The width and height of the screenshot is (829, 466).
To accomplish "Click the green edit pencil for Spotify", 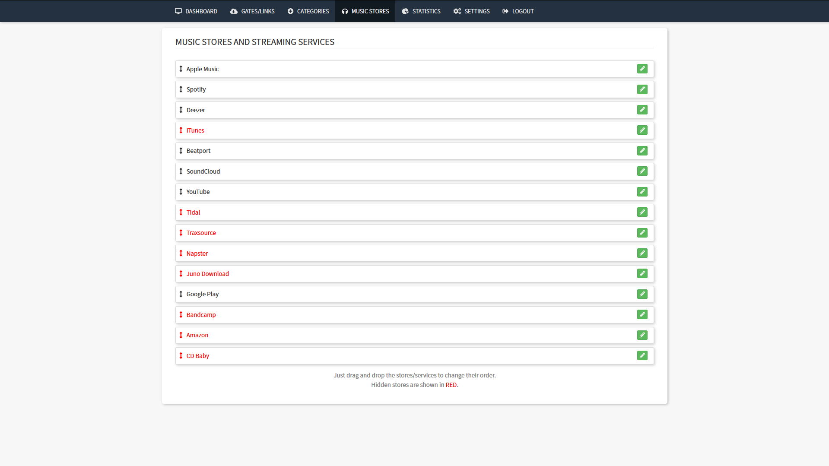I will [642, 89].
